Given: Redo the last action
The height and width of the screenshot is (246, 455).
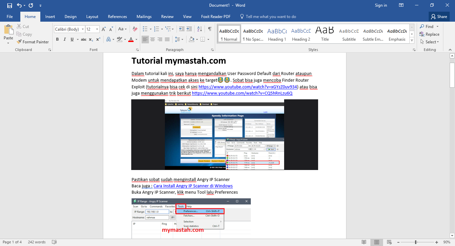Looking at the screenshot, I should [31, 5].
